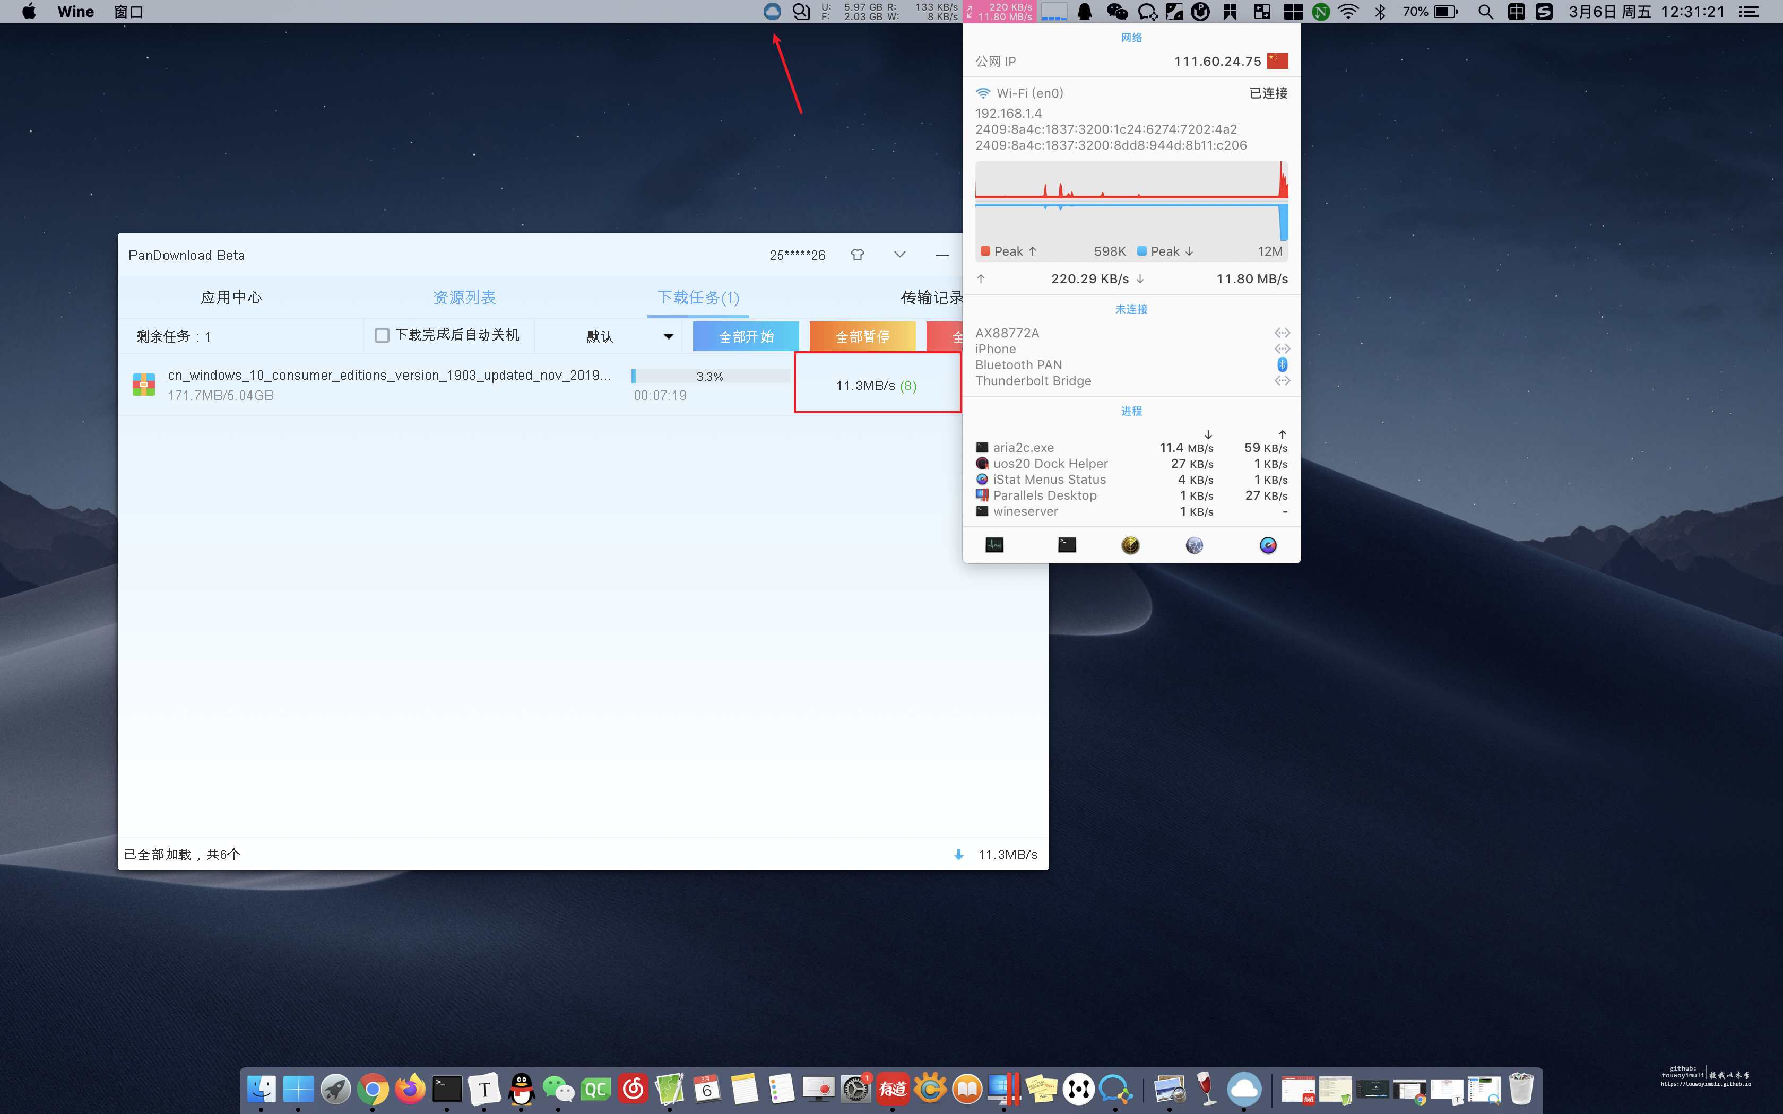Image resolution: width=1783 pixels, height=1114 pixels.
Task: Click 全部开始 start all button
Action: click(x=746, y=337)
